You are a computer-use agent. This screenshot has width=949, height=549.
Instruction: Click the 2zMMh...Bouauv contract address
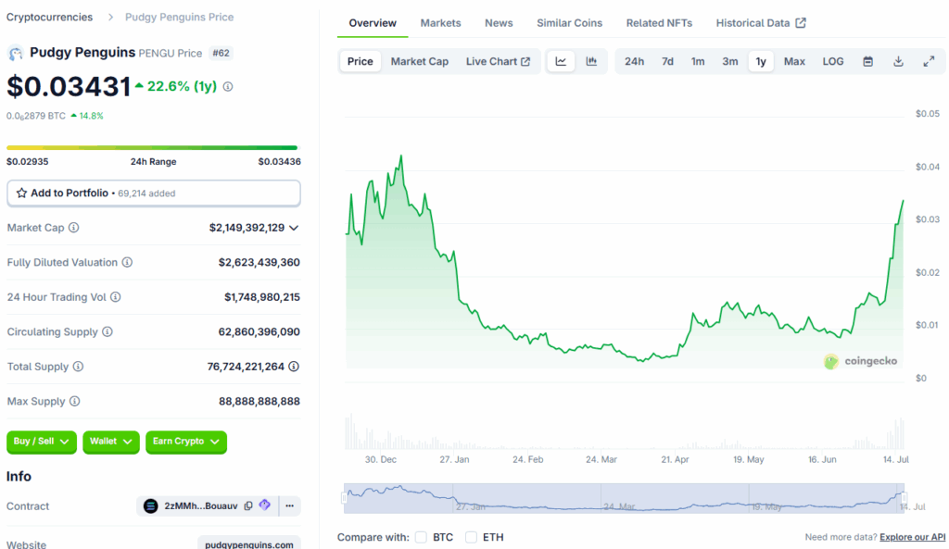coord(201,506)
